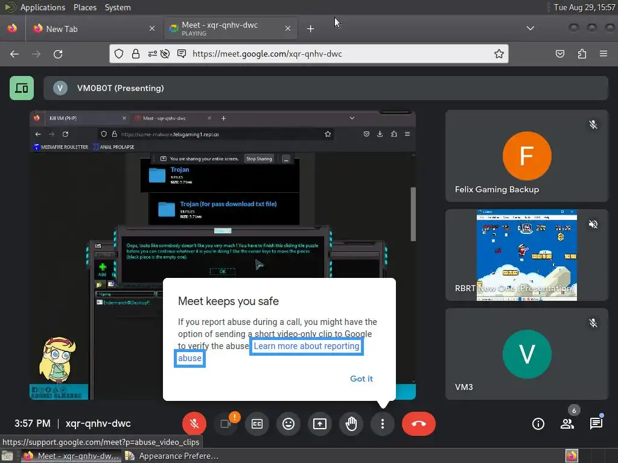The height and width of the screenshot is (463, 618).
Task: Close the Meet browser tab
Action: 288,28
